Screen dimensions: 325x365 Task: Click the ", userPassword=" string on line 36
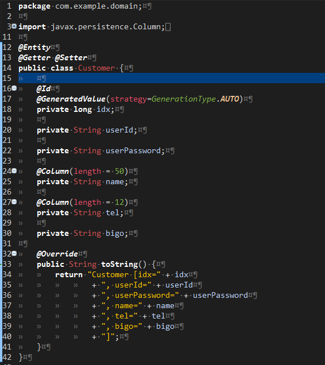tap(140, 295)
